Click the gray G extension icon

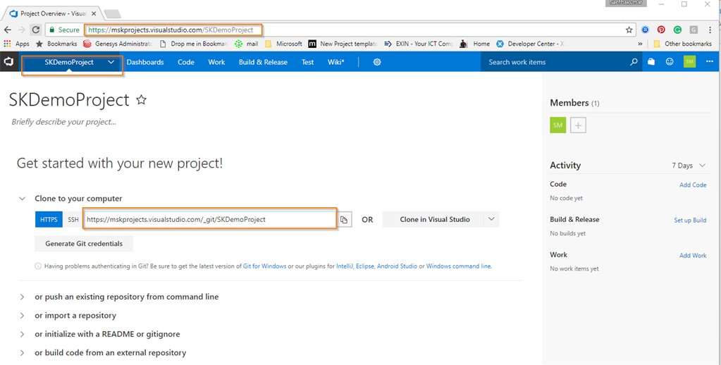tap(694, 30)
